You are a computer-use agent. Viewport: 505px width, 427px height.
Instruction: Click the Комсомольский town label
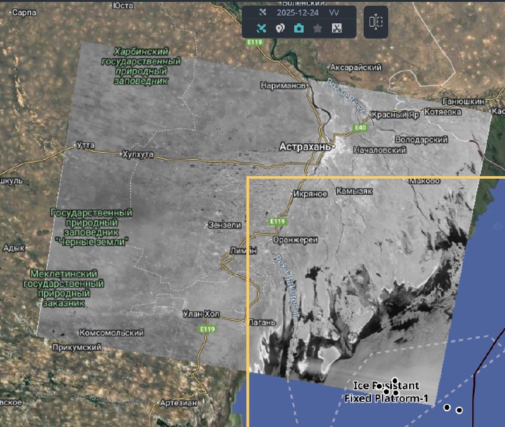pos(110,332)
